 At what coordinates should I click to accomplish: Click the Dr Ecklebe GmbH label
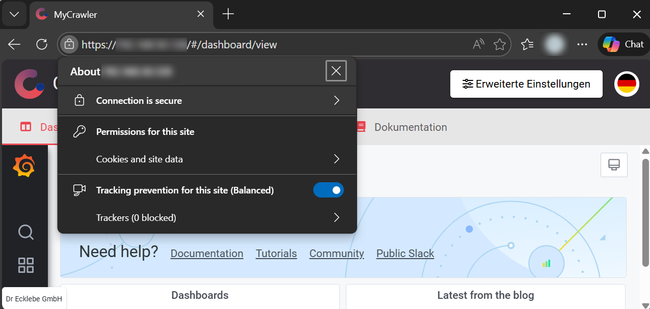coord(34,299)
